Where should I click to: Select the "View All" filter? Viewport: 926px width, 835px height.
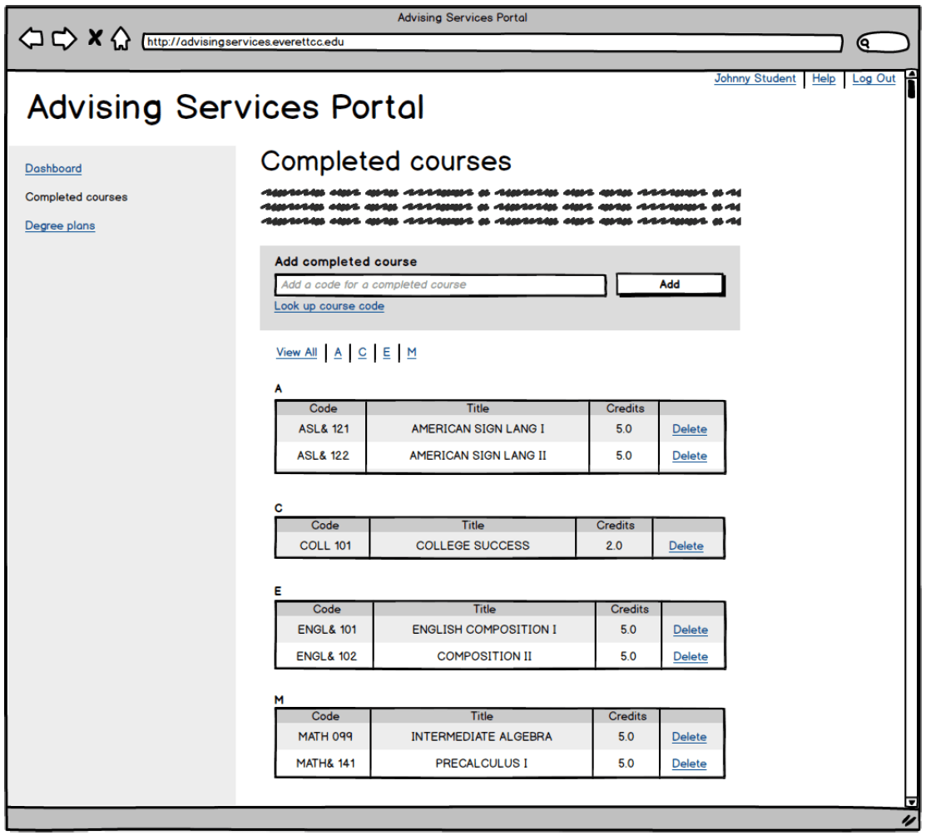(x=296, y=353)
